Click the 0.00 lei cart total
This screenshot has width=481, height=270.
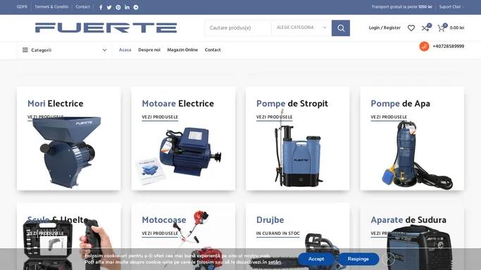457,28
